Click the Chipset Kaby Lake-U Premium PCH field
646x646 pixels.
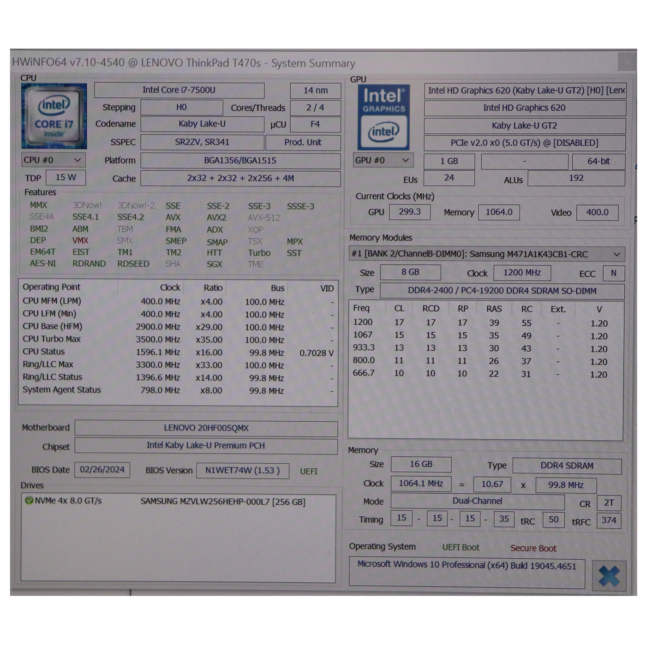tap(206, 446)
